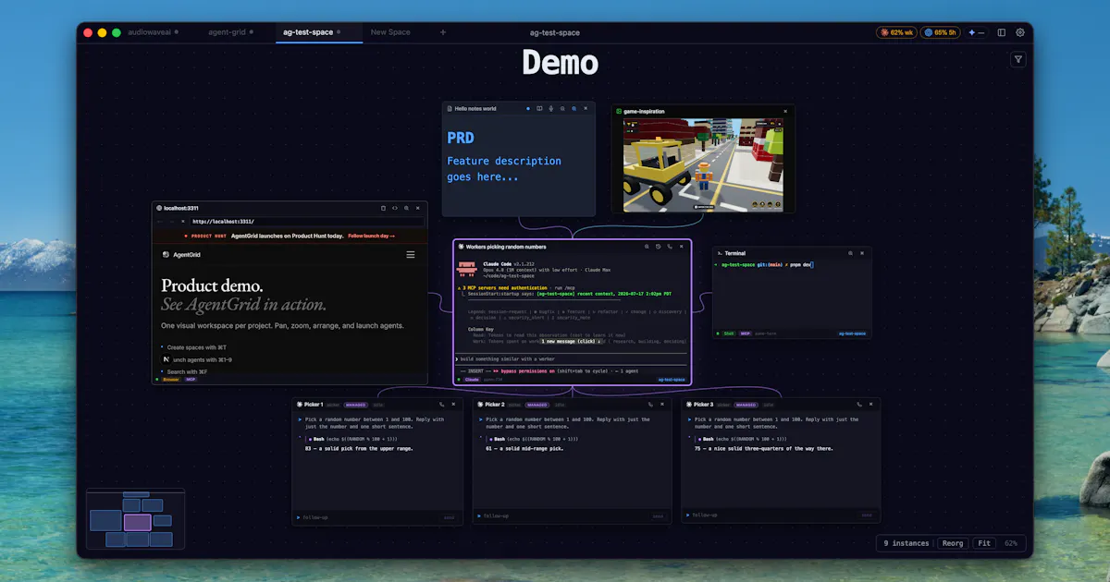Click the PRD heading in the note
Screen dimensions: 1110x582
point(461,138)
